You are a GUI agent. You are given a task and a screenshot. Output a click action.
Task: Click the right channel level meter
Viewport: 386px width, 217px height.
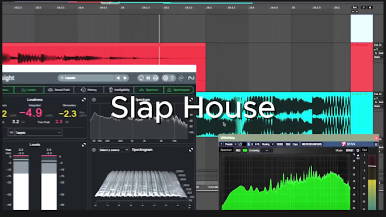click(49, 183)
